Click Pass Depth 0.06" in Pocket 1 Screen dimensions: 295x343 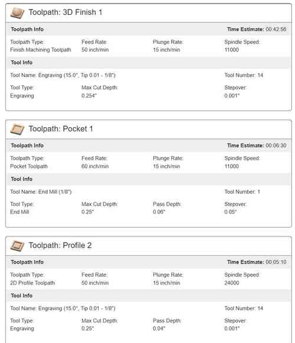click(x=159, y=212)
